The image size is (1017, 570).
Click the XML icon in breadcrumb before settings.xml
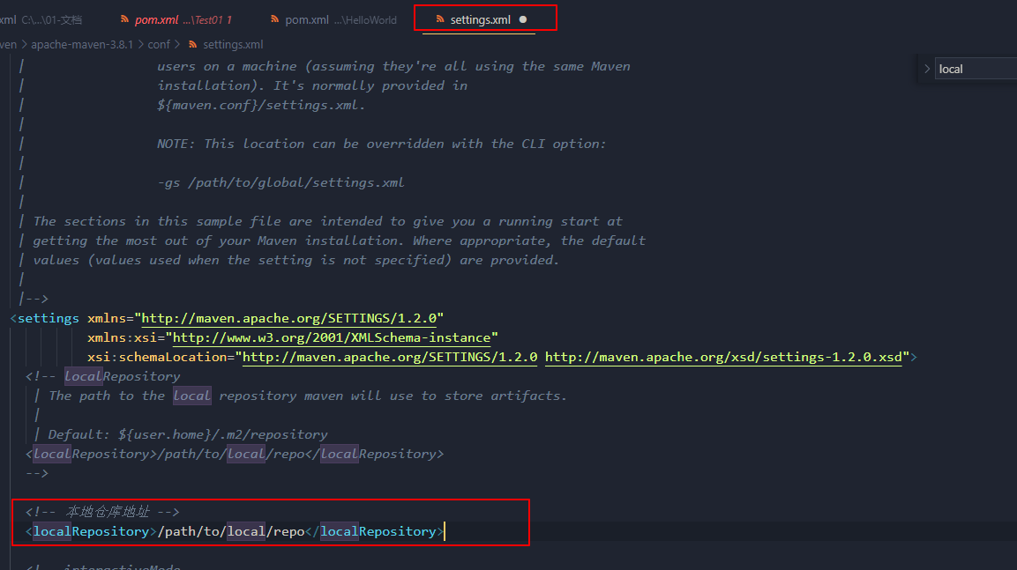coord(192,44)
